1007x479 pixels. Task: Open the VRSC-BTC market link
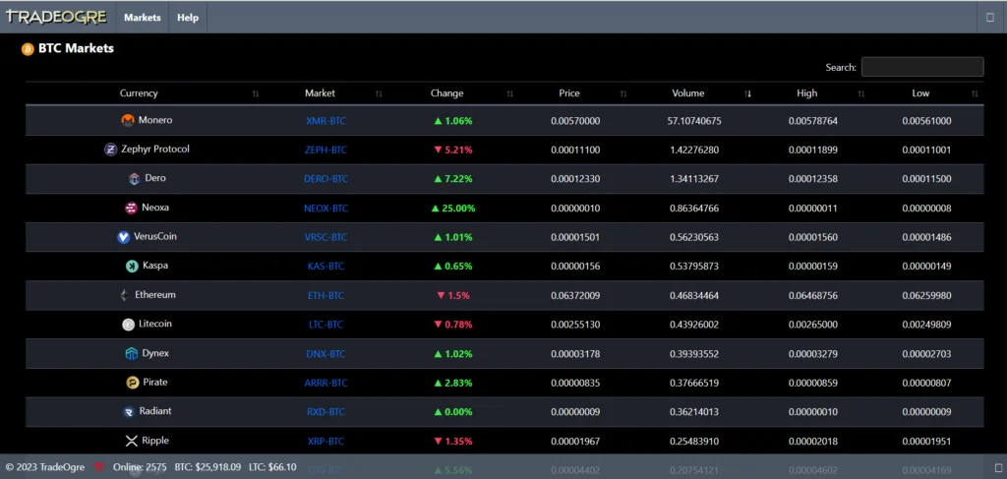coord(326,237)
